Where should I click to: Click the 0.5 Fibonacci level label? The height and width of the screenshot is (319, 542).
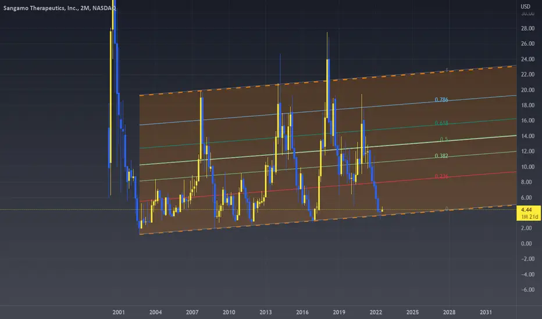444,139
